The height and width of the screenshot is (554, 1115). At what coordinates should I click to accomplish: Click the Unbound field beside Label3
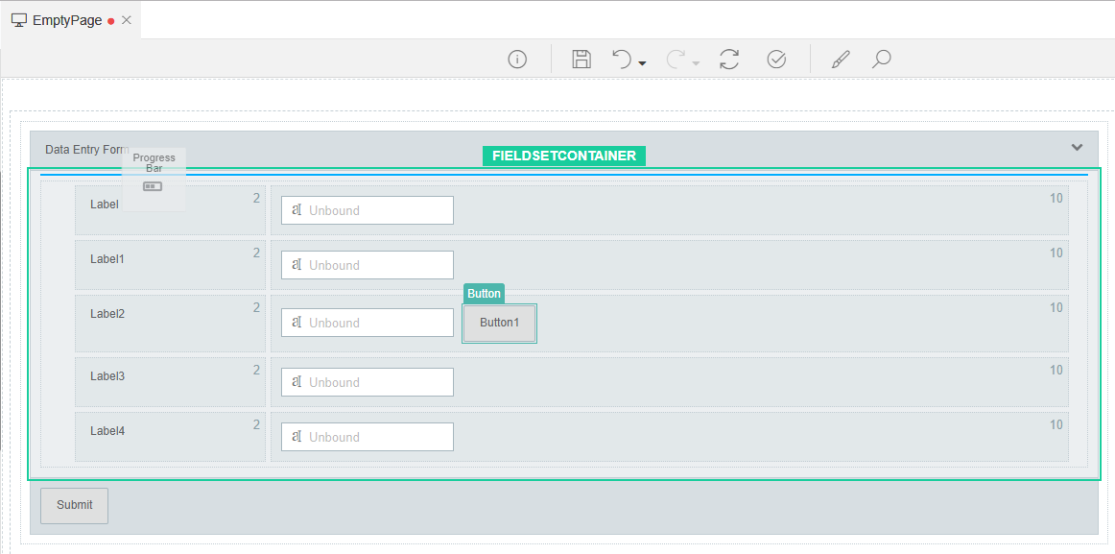(x=367, y=382)
